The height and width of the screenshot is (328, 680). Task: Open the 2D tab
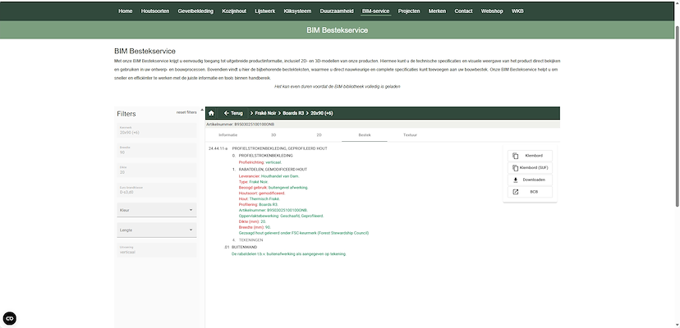click(x=319, y=134)
